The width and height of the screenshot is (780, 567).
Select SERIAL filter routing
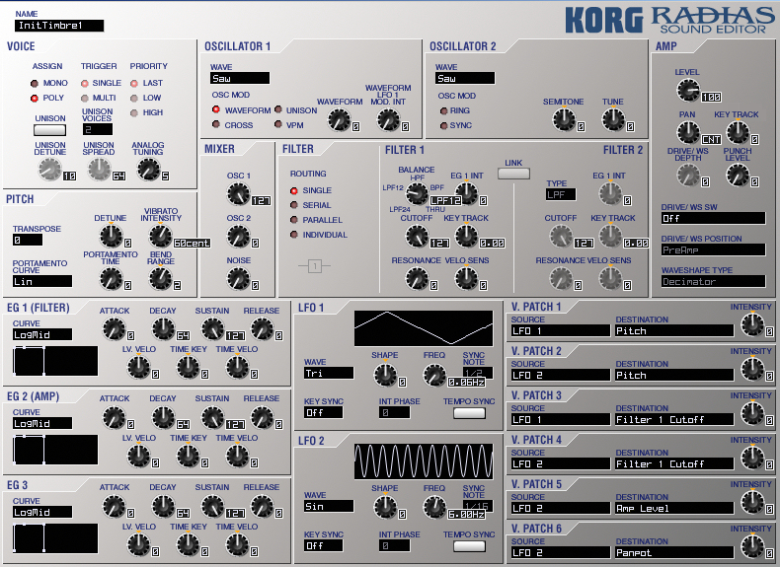pos(294,205)
